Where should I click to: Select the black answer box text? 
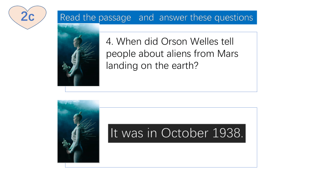177,133
